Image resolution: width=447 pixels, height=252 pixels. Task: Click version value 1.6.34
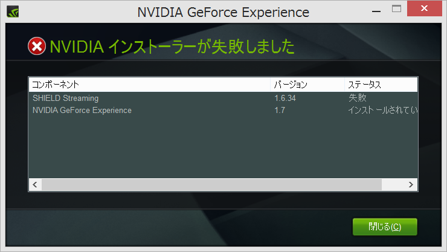coord(285,98)
